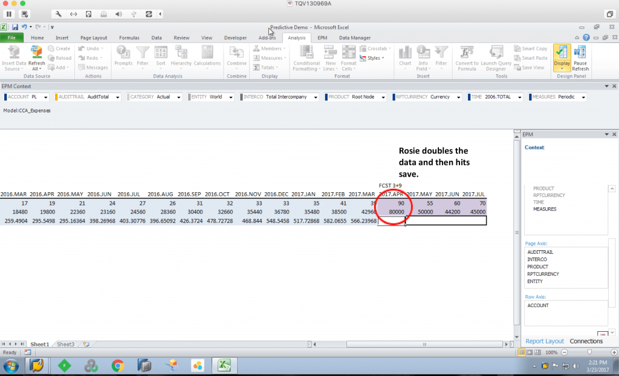Open the Report Layout link
The image size is (619, 376).
(x=545, y=342)
